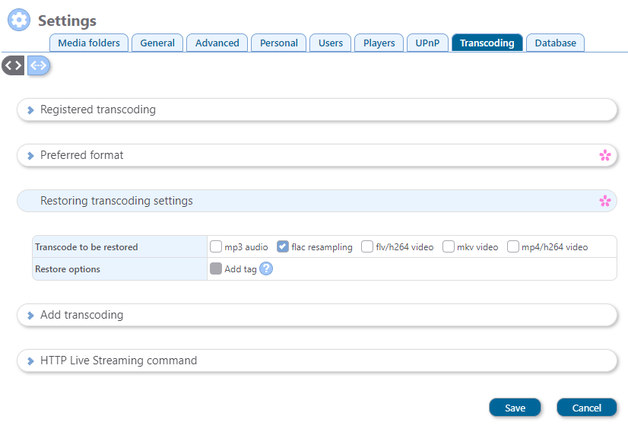628x432 pixels.
Task: Uncheck the flac resampling checkbox
Action: point(283,246)
